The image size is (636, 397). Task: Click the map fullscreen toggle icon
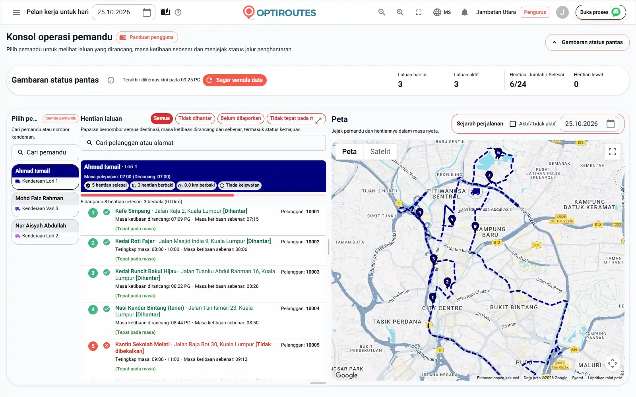[x=613, y=152]
